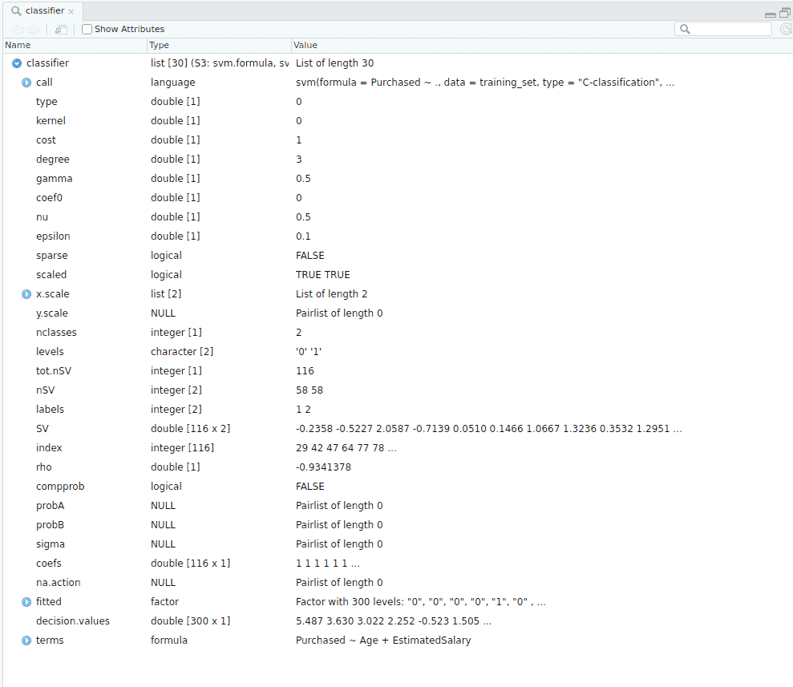Click the rho value -0.9341378
Viewport: 793px width, 687px height.
[x=323, y=467]
